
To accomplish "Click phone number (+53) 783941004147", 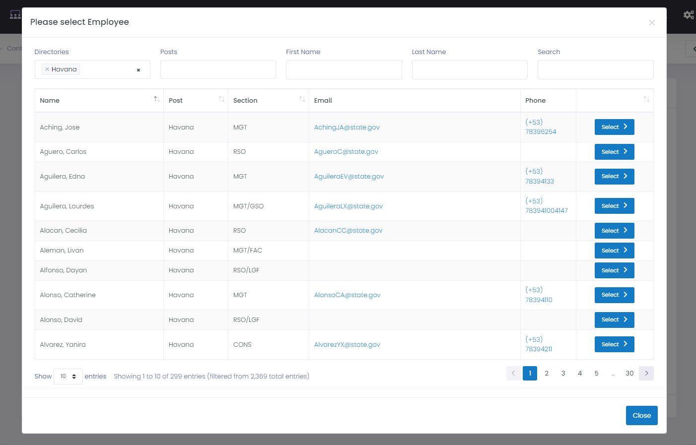I will (x=547, y=206).
